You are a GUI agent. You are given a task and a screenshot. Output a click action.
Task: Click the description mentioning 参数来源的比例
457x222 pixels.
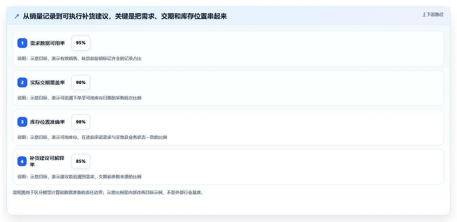[x=79, y=177]
